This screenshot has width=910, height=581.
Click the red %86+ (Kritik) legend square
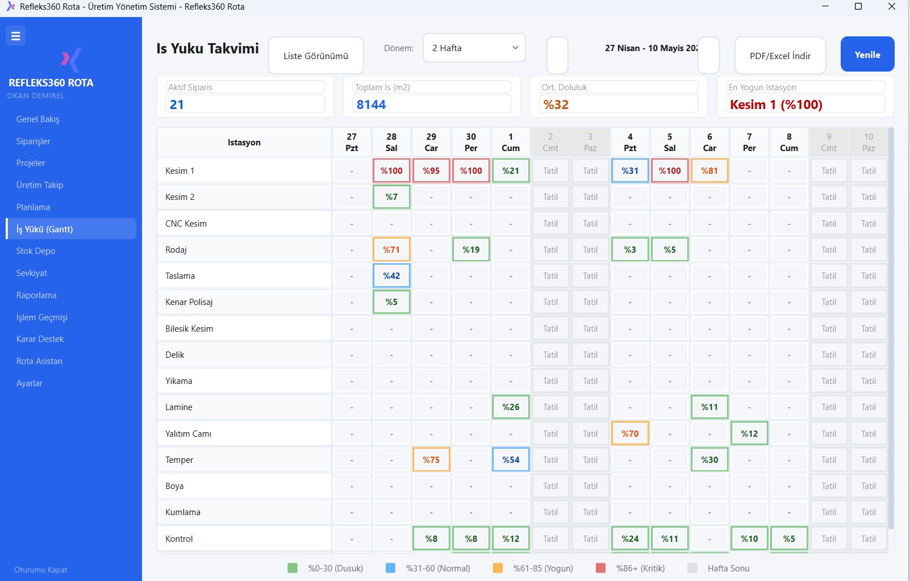click(600, 568)
